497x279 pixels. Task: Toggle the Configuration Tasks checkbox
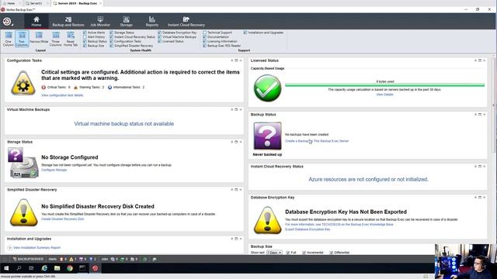[x=111, y=41]
